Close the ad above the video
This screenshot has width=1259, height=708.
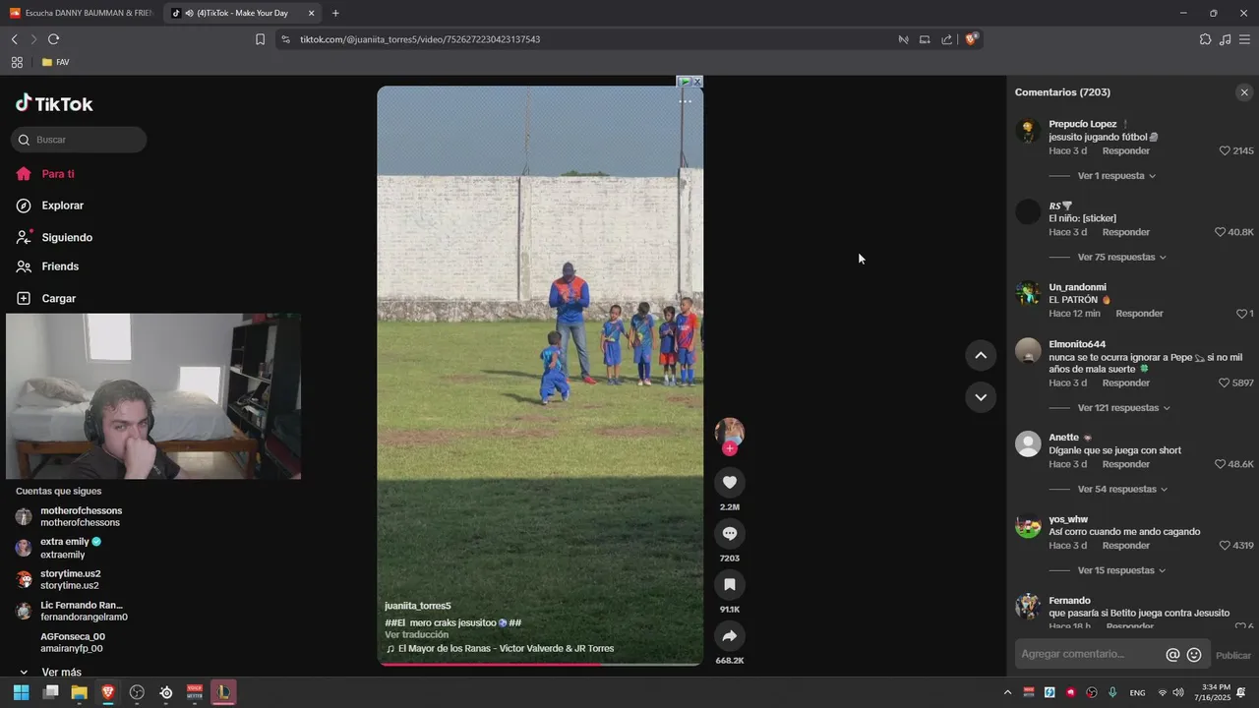coord(697,82)
